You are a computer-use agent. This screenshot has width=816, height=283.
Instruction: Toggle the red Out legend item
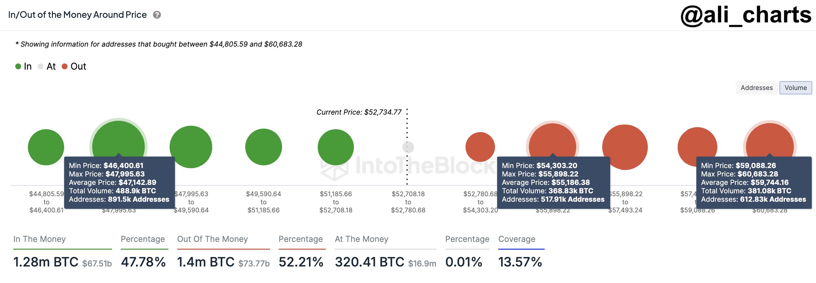tap(74, 66)
